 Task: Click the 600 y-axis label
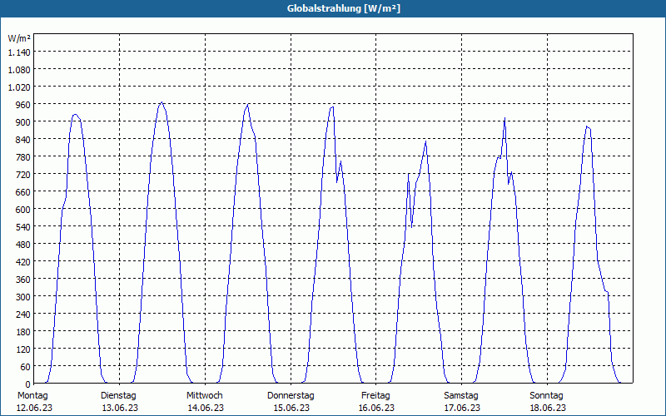pos(23,210)
